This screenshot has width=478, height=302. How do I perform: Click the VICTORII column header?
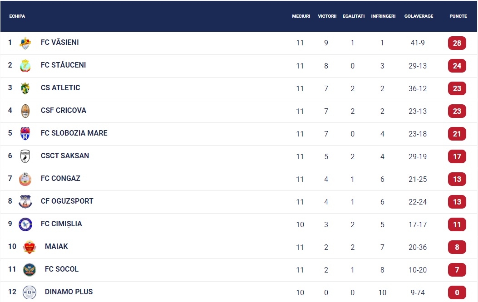(327, 16)
